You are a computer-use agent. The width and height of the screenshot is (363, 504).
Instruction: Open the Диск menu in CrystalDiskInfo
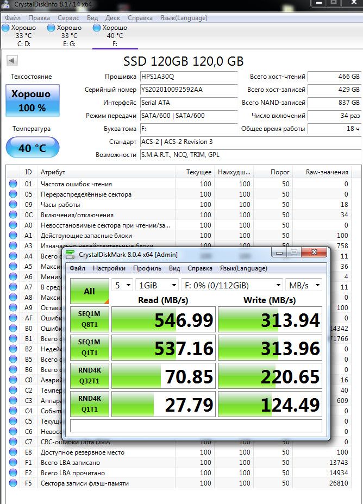click(112, 18)
